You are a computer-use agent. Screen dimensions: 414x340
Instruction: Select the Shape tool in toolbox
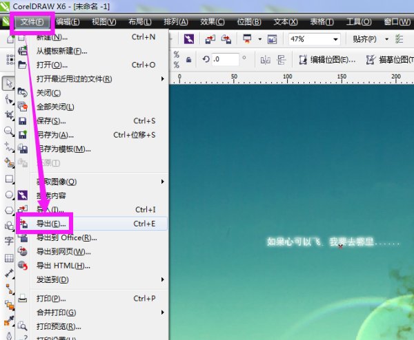[x=9, y=100]
